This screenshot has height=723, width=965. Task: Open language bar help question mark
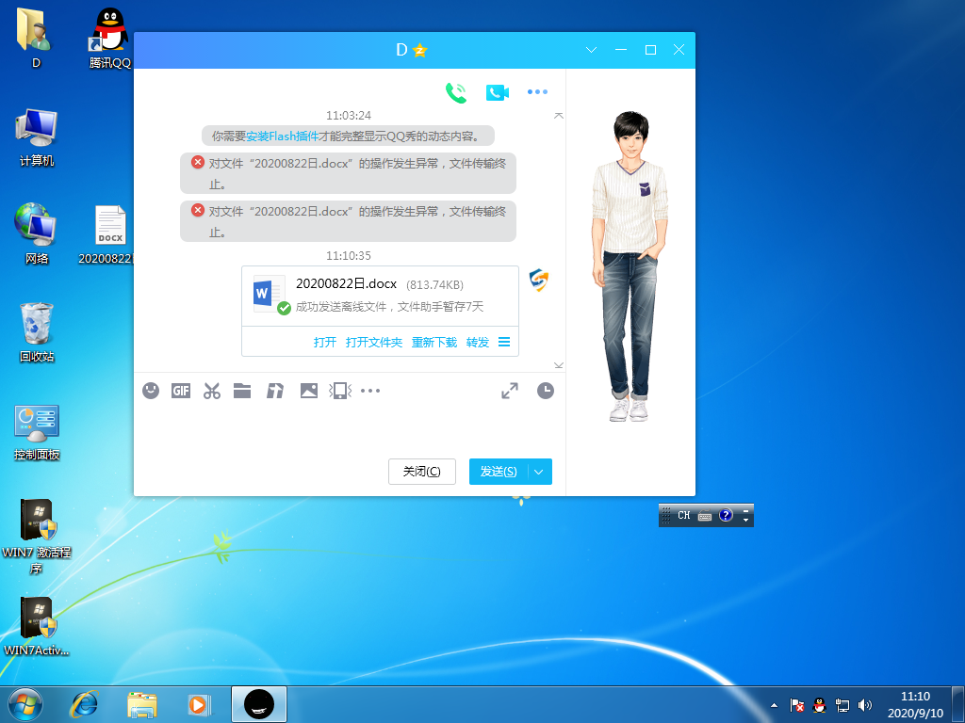[726, 515]
